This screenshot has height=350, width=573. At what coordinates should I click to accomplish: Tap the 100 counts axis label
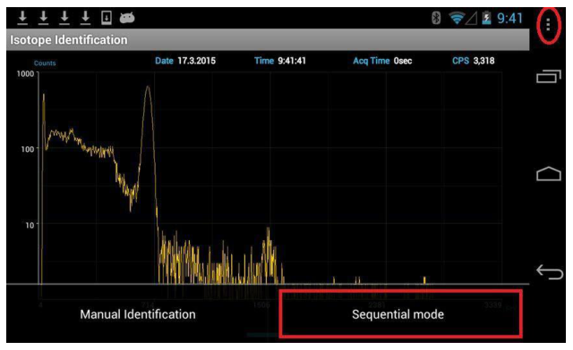28,149
